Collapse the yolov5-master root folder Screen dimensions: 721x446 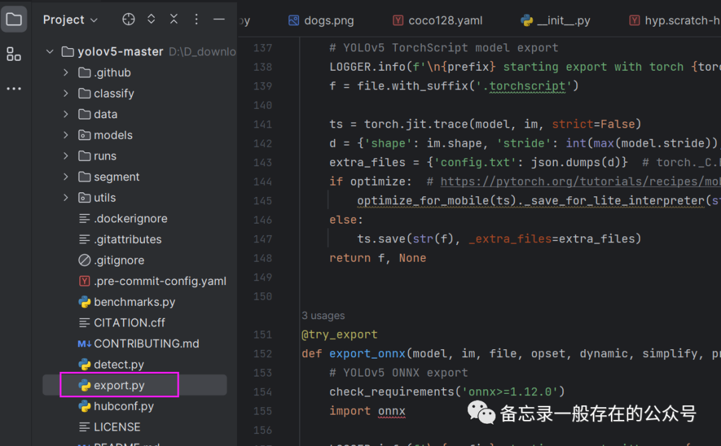coord(49,51)
